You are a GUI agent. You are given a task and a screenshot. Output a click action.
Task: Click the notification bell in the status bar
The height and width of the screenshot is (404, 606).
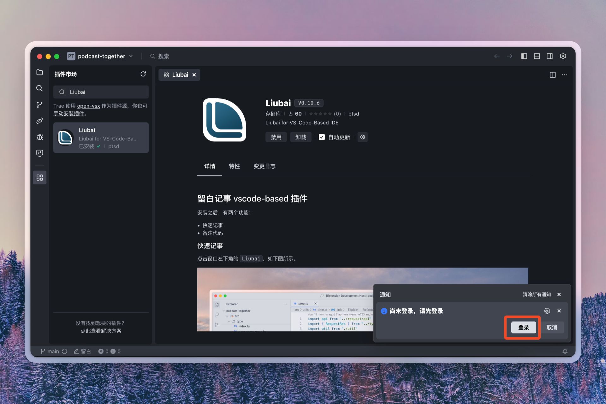pyautogui.click(x=565, y=351)
